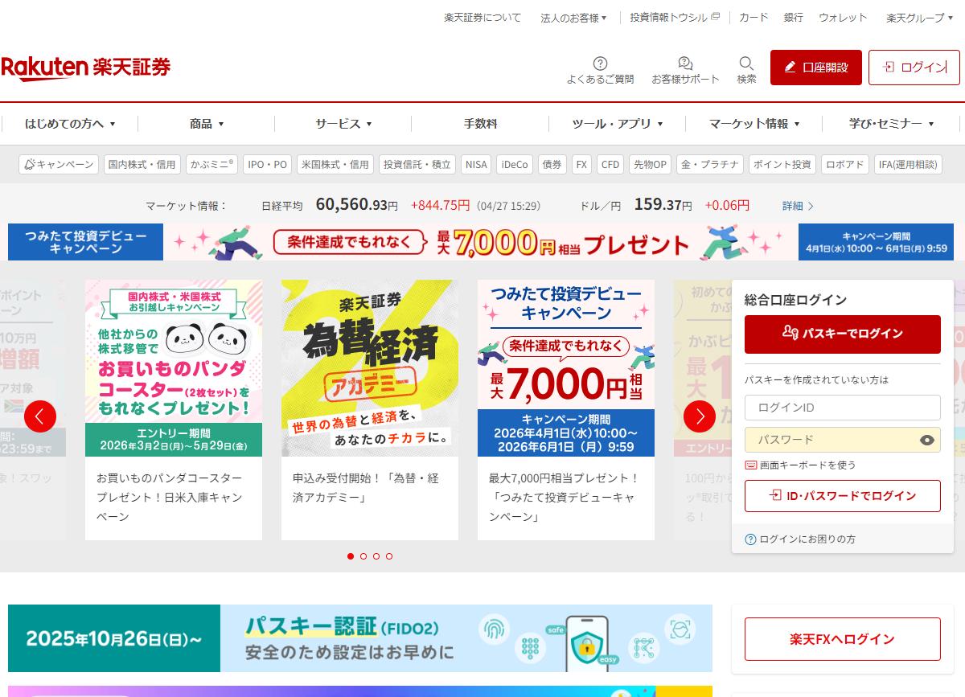Click the パスキーでログイン button
Image resolution: width=965 pixels, height=697 pixels.
click(x=842, y=334)
